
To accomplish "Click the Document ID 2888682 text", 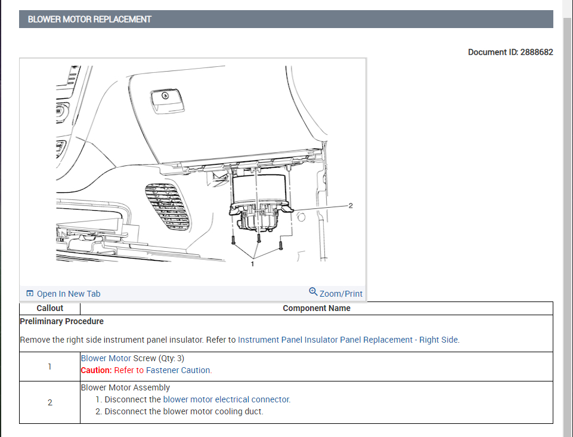I will point(510,52).
